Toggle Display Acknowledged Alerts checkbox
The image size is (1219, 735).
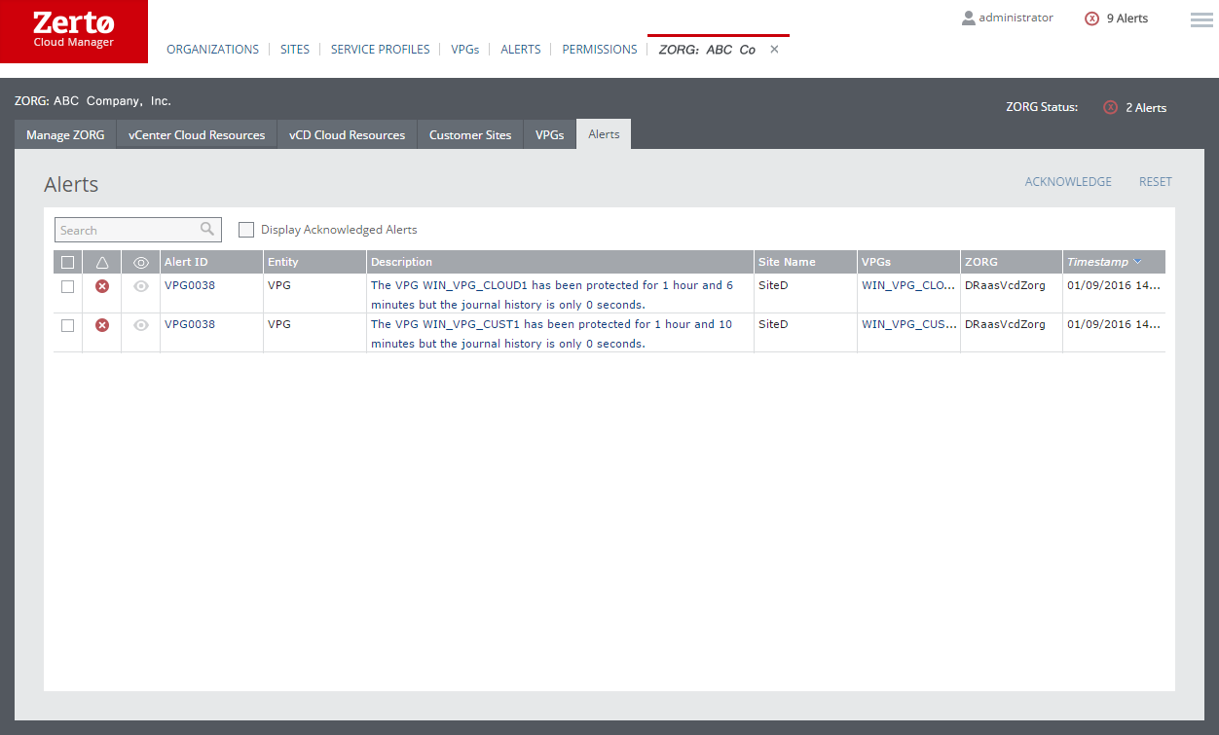click(x=246, y=230)
